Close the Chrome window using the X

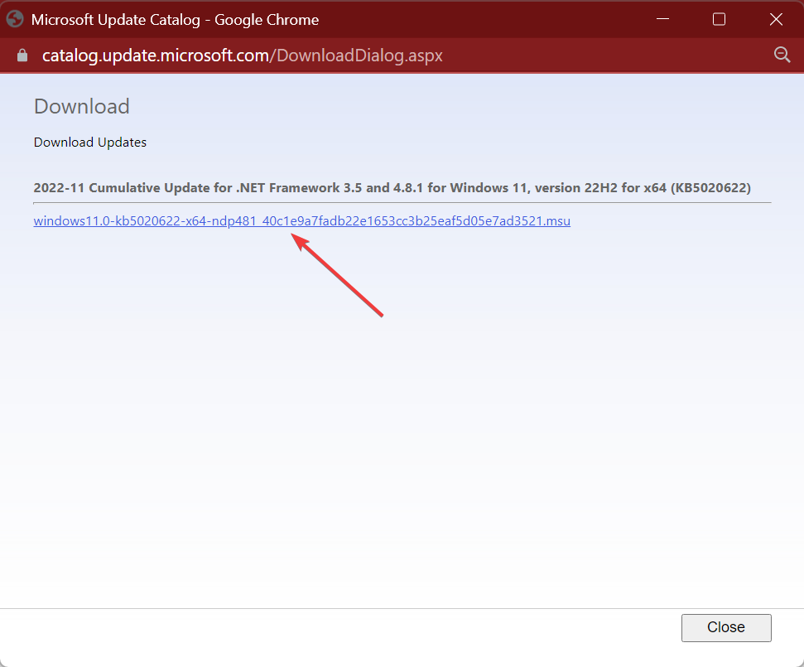click(x=776, y=20)
